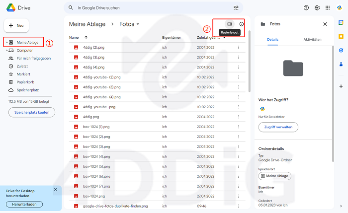Expand the Computer tree arrow

click(6, 51)
